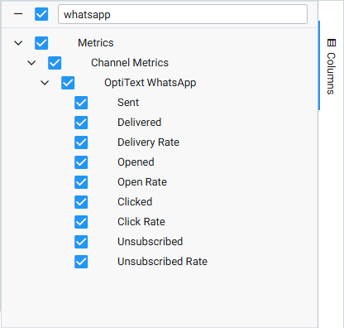
Task: Collapse the OptiText WhatsApp chevron
Action: click(x=45, y=83)
